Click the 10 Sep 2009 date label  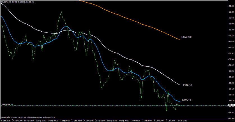coord(6,121)
